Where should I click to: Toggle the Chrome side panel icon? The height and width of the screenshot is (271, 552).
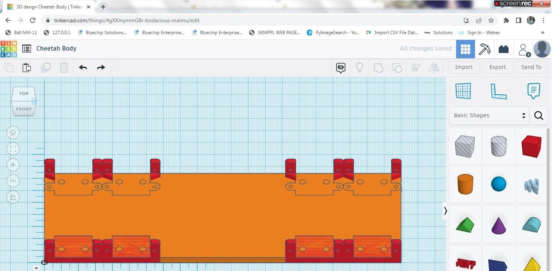(518, 20)
